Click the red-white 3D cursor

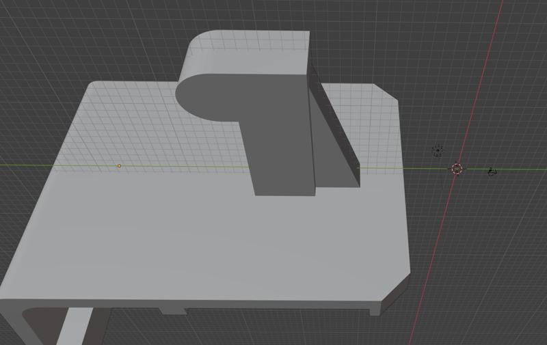(457, 169)
